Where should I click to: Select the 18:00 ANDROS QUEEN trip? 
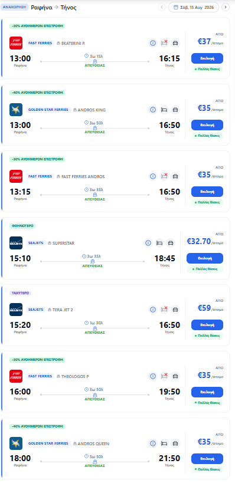207,458
